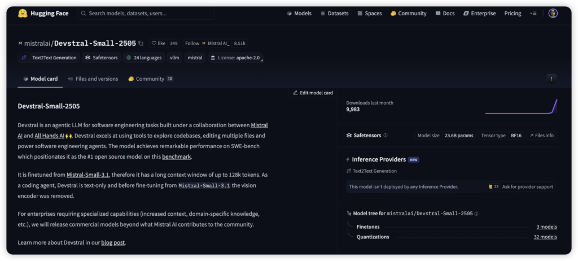Viewport: 578px width, 261px height.
Task: Click the mistralai organization logo icon
Action: [x=20, y=43]
